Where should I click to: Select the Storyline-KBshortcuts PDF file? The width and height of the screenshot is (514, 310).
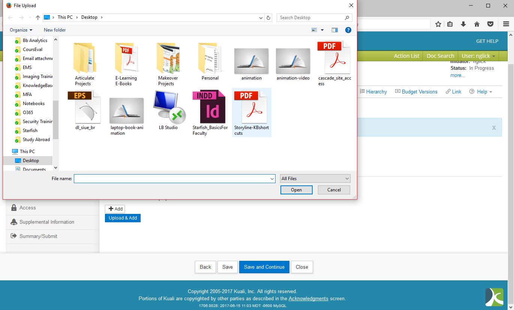[x=251, y=113]
